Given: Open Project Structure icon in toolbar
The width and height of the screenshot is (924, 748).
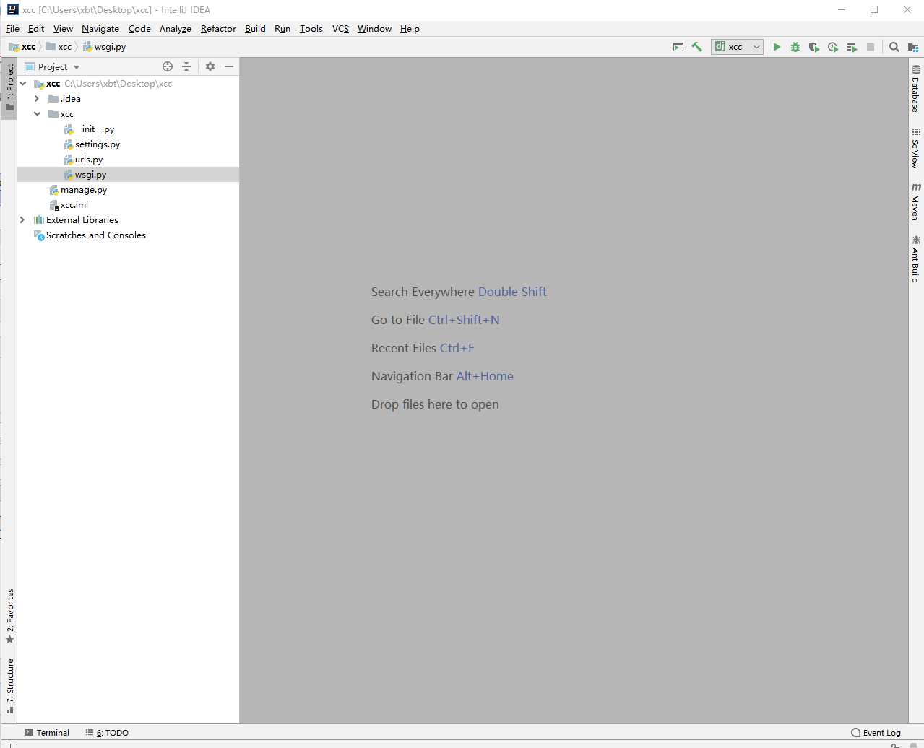Looking at the screenshot, I should tap(913, 47).
